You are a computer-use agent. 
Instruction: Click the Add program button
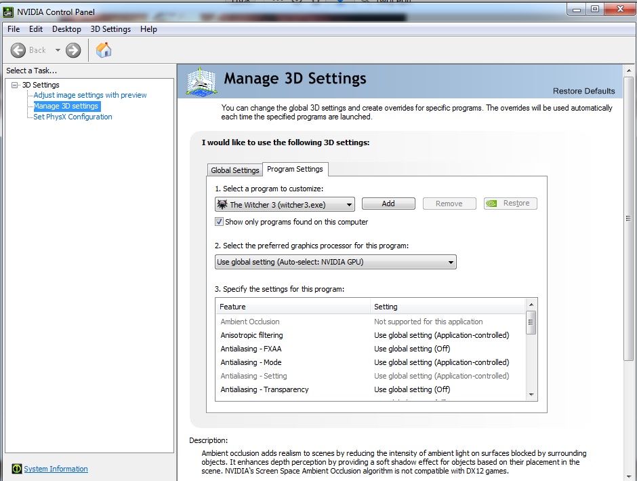click(x=388, y=204)
